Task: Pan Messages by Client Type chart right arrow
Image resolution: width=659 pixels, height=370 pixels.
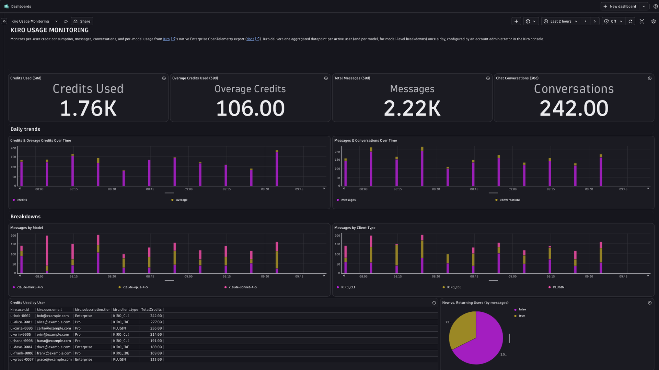Action: [648, 276]
